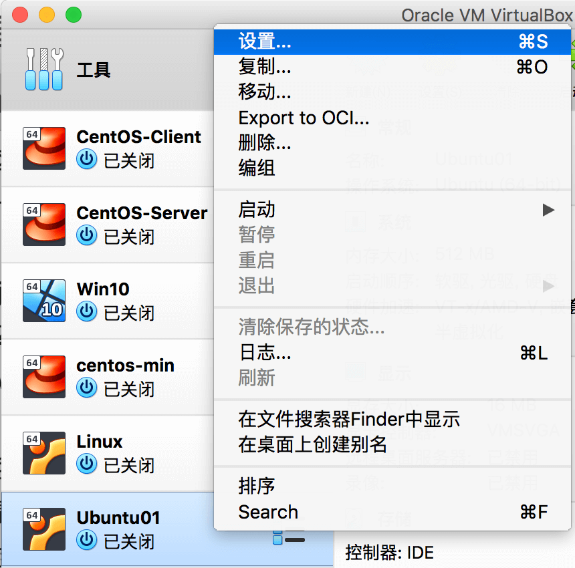
Task: Choose 删除... to remove the VM
Action: point(392,143)
